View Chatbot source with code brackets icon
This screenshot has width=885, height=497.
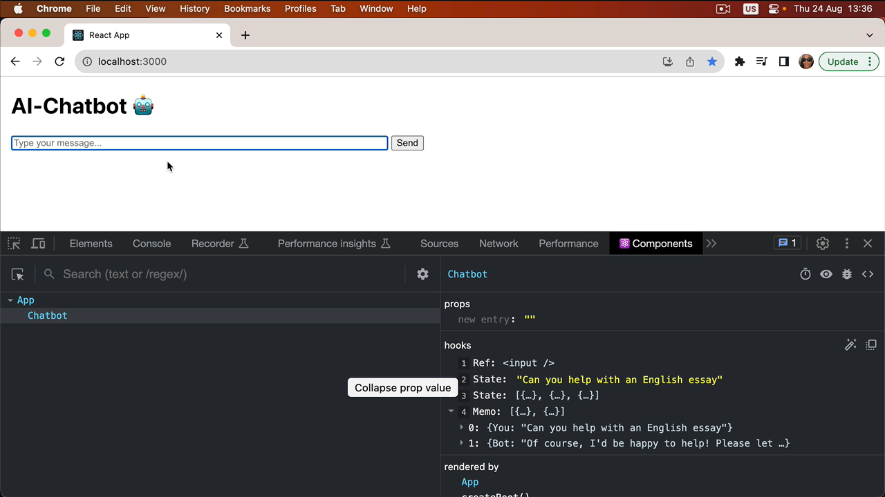click(x=868, y=274)
